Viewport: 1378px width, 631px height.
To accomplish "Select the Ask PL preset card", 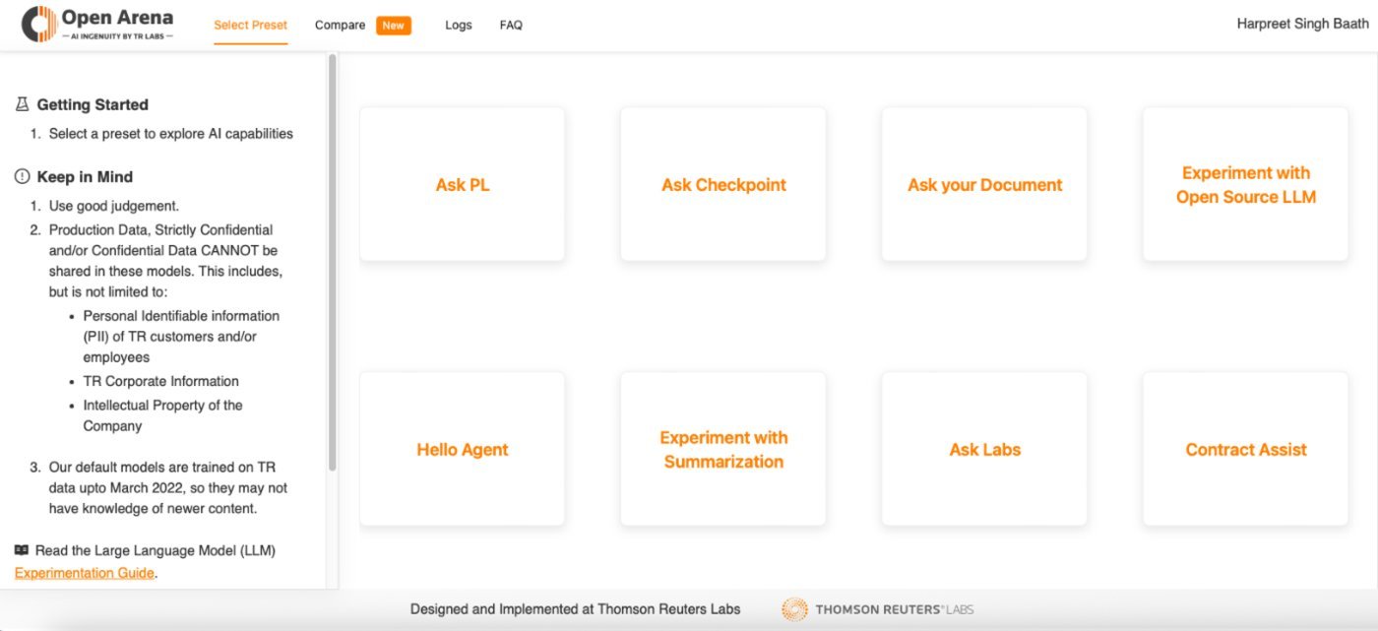I will [463, 184].
